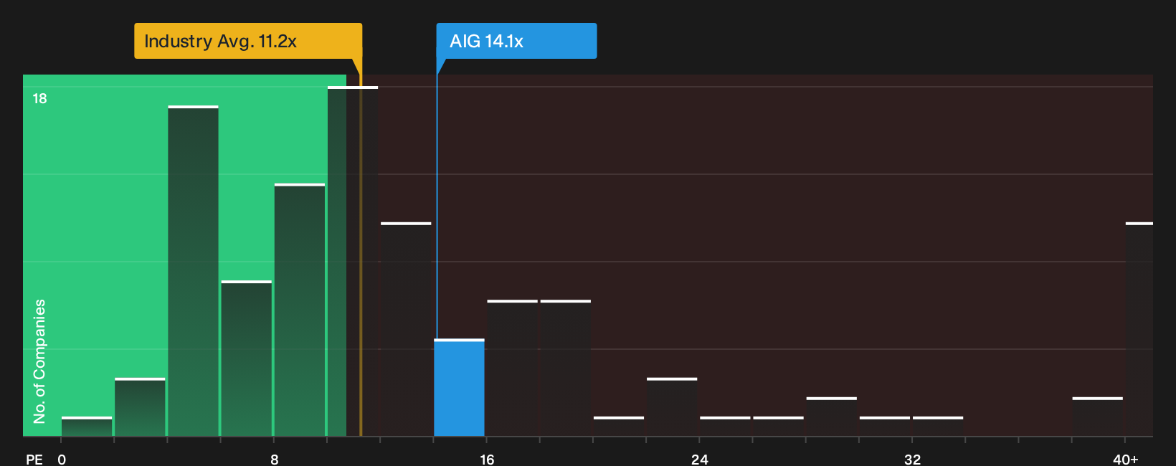
Task: Click the PE axis label 16
Action: [x=487, y=460]
